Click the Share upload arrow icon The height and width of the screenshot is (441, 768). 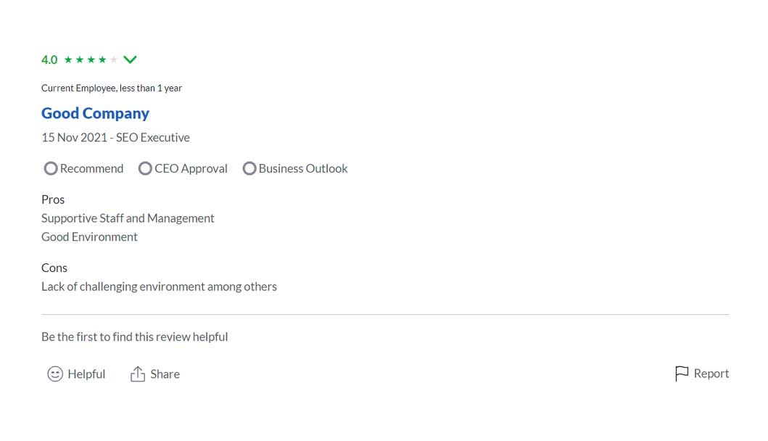pyautogui.click(x=138, y=374)
